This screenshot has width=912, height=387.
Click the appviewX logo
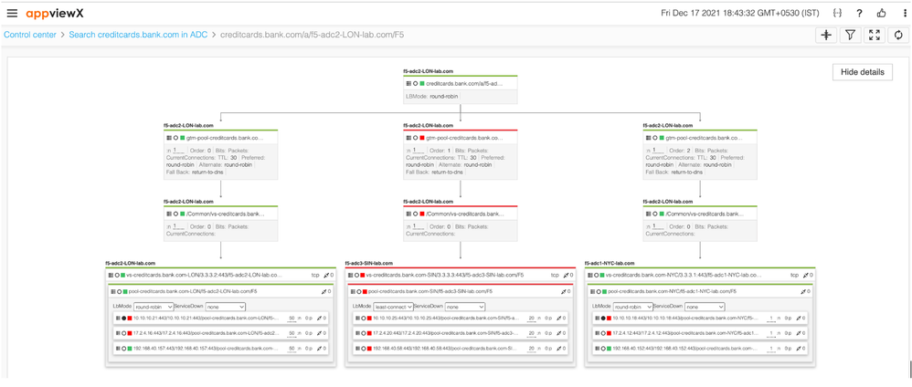[54, 13]
